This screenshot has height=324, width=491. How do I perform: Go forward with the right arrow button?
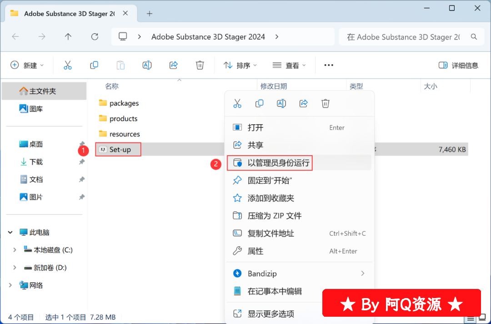pyautogui.click(x=42, y=37)
